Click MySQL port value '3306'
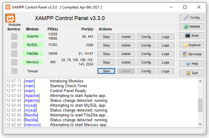 point(90,45)
